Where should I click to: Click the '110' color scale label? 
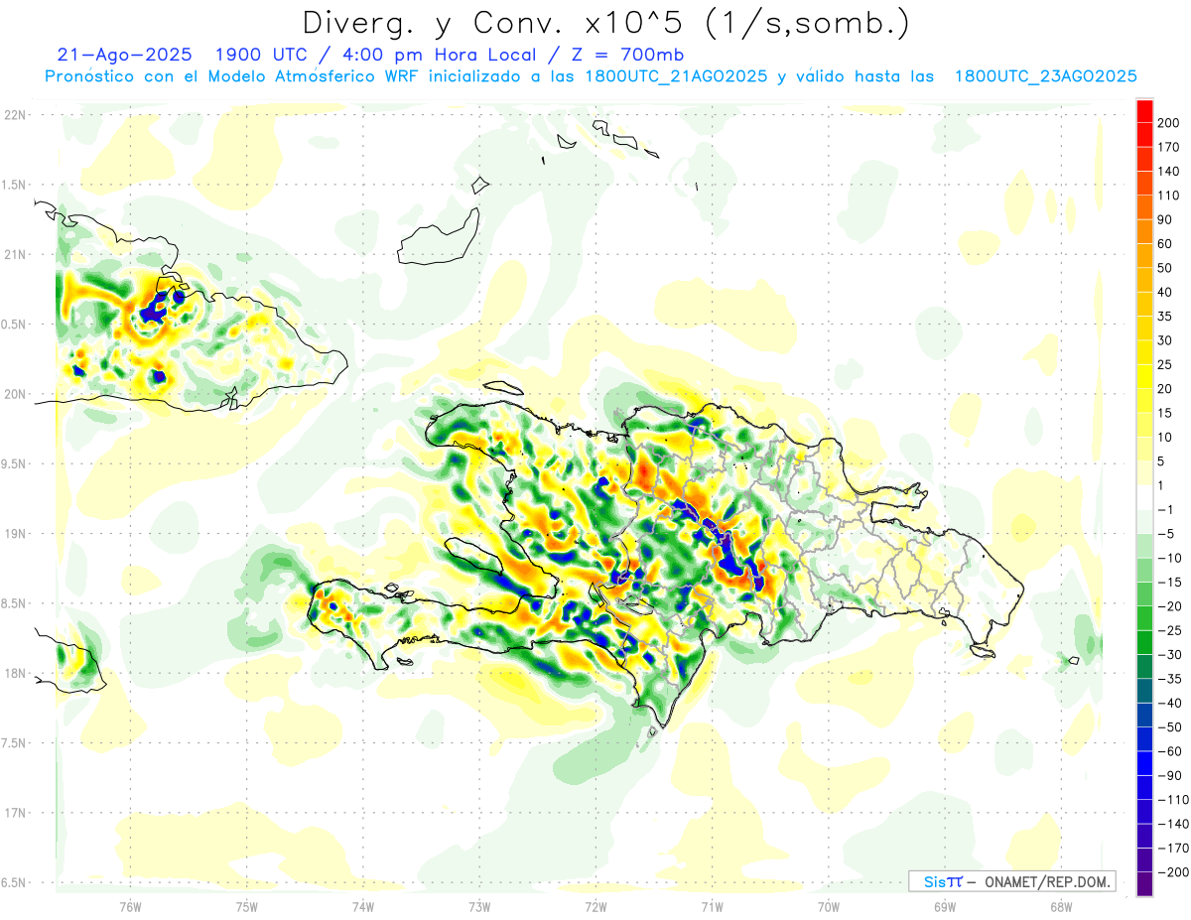(x=1169, y=196)
